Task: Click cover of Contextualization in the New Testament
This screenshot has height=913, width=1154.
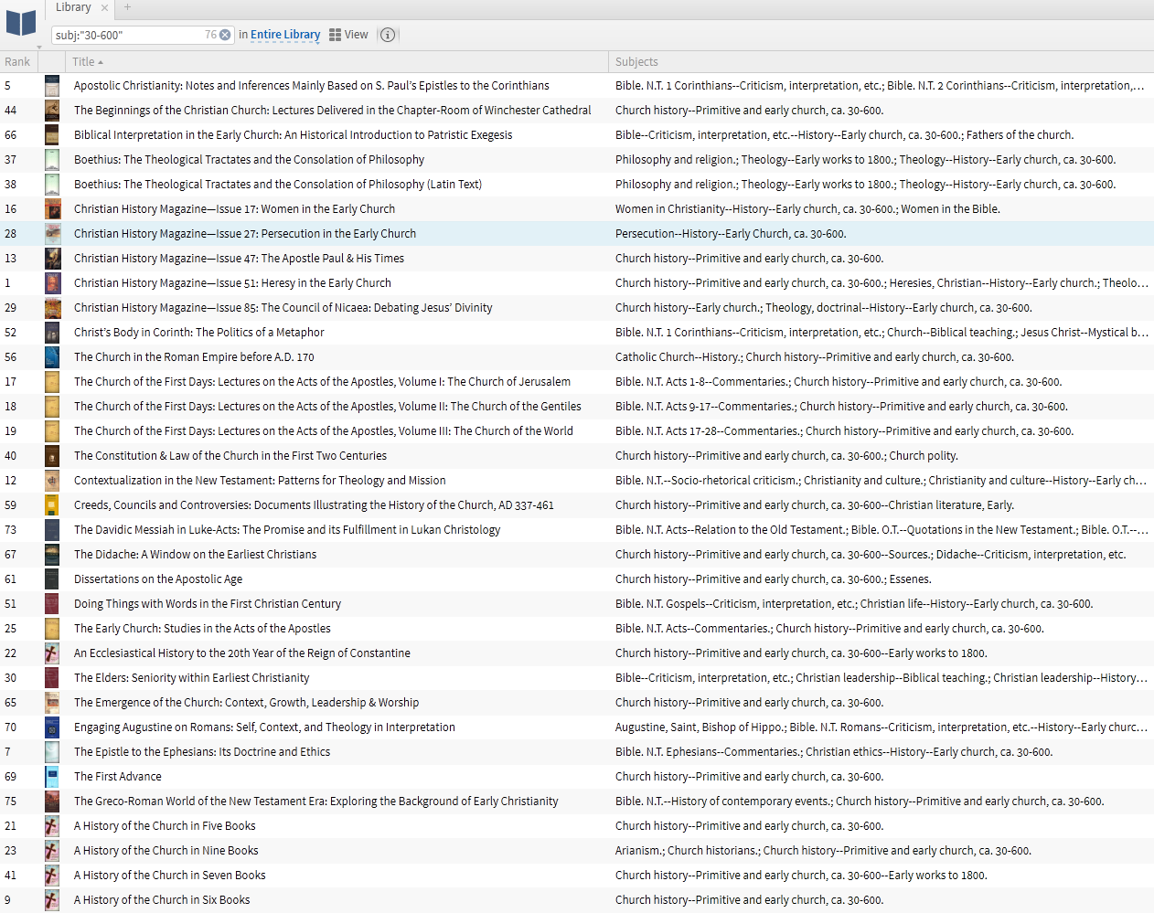Action: [52, 481]
